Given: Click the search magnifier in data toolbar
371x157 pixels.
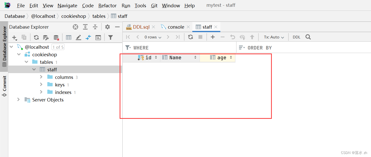Looking at the screenshot, I should point(308,37).
